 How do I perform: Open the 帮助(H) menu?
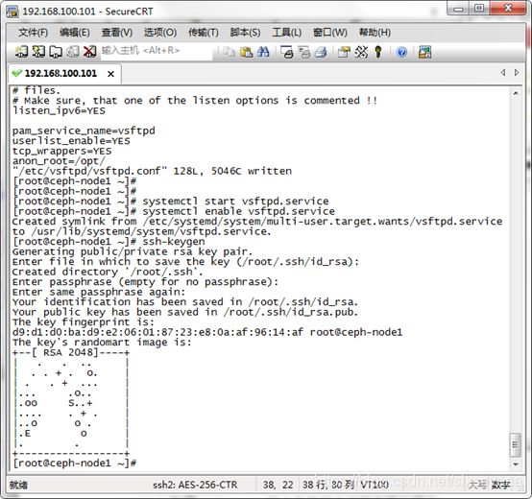tap(375, 33)
